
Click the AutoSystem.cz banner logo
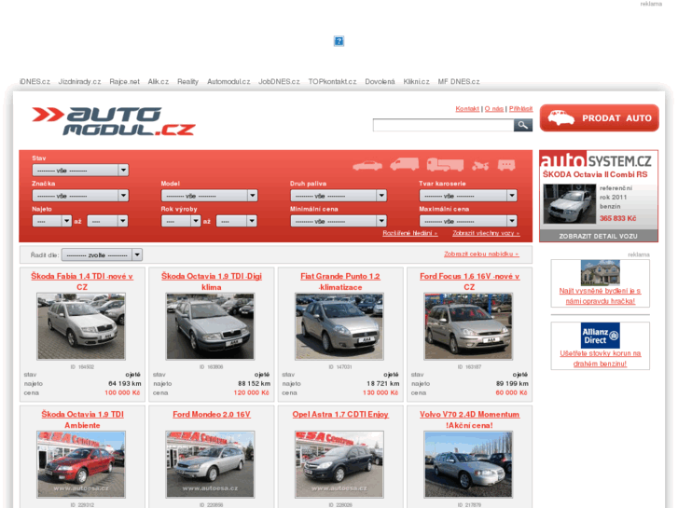[x=596, y=160]
